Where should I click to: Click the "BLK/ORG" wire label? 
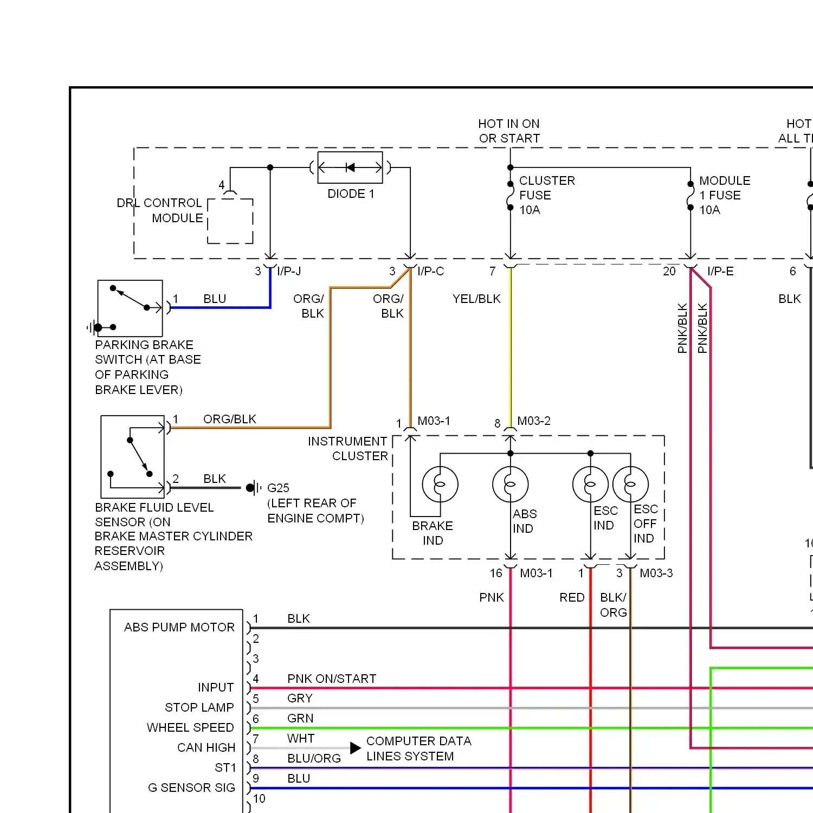coord(614,605)
